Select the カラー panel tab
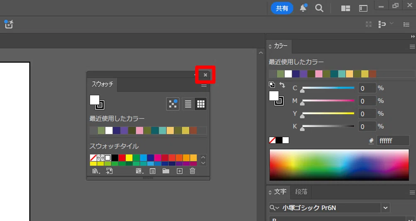Screen dimensions: 416x221 point(280,46)
